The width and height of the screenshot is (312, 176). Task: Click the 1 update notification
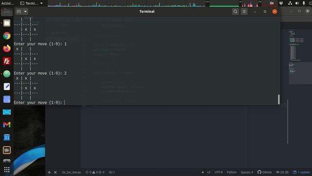[x=301, y=172]
